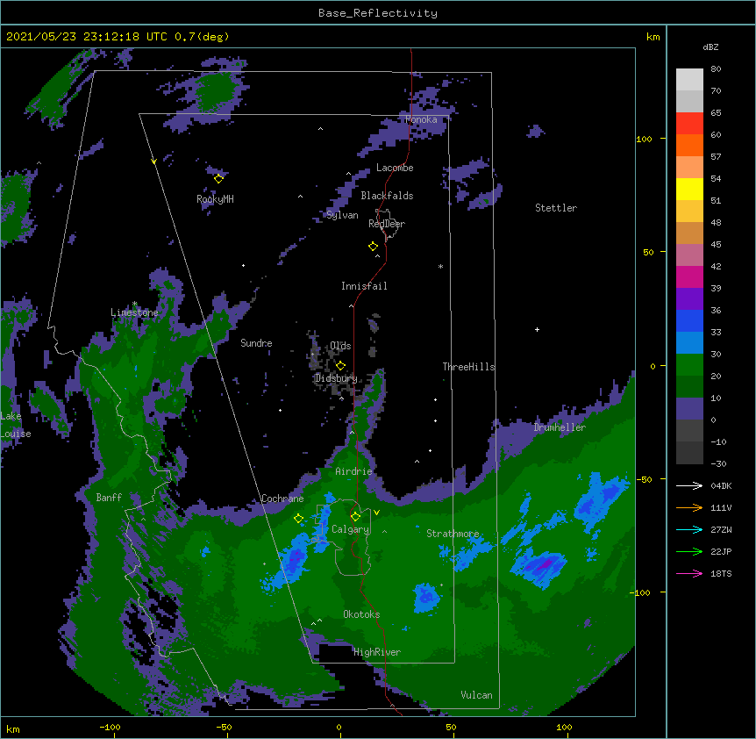Viewport: 756px width, 739px height.
Task: Click the Okotoks town label
Action: [361, 614]
